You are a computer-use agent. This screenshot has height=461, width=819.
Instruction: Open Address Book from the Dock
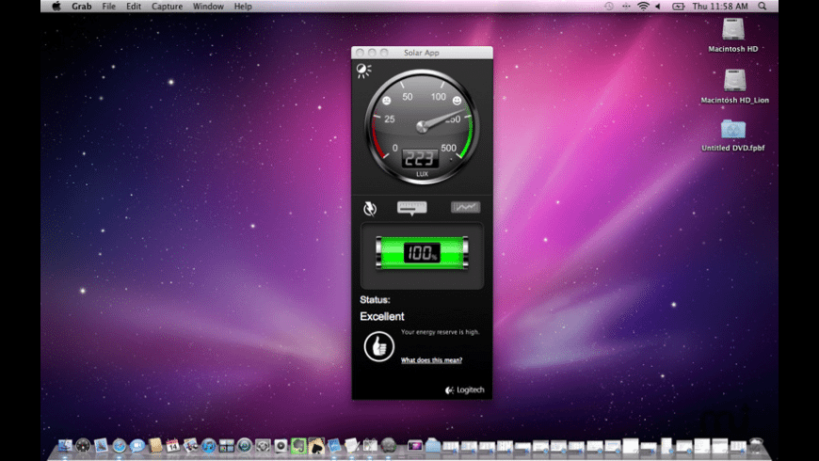[155, 445]
